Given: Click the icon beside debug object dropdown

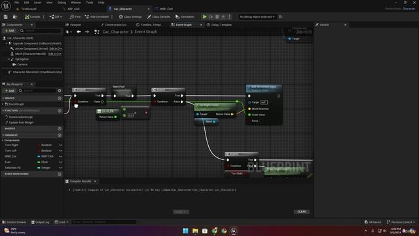Looking at the screenshot, I should point(281,17).
